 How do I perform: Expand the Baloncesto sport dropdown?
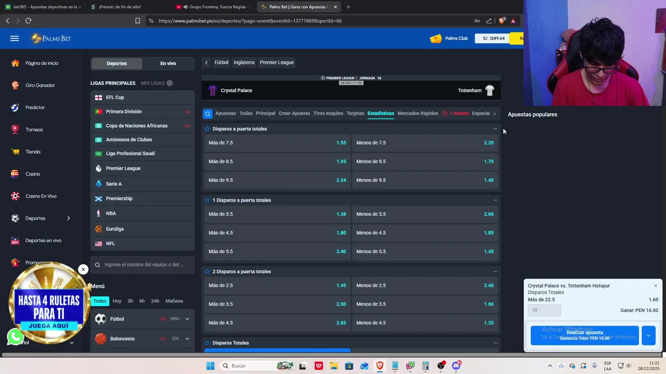(x=187, y=339)
